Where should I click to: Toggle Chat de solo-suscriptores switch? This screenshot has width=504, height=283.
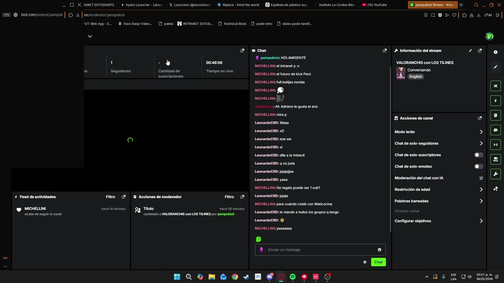(x=478, y=155)
